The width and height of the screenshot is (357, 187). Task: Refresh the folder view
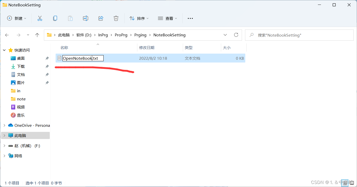pos(236,35)
